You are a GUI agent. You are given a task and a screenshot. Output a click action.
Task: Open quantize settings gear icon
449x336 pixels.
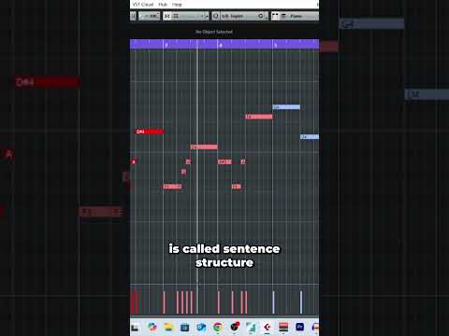pyautogui.click(x=261, y=16)
